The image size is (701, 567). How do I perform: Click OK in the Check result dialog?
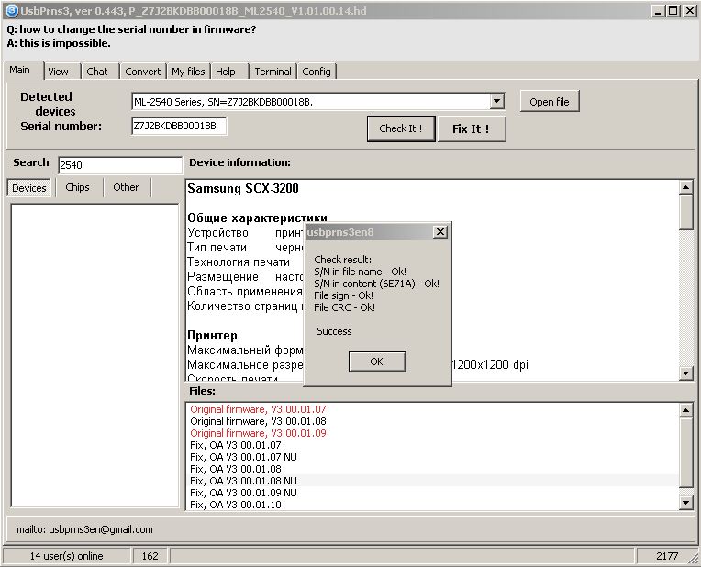377,361
